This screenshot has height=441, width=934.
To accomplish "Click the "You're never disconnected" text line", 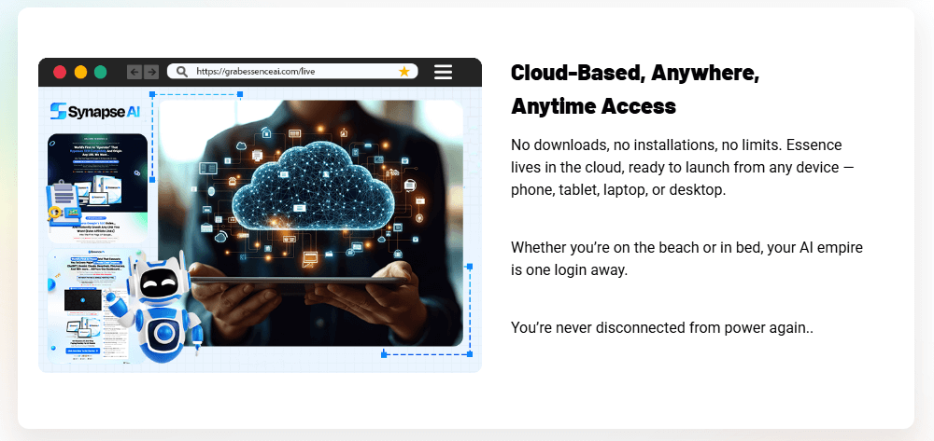I will (x=662, y=328).
